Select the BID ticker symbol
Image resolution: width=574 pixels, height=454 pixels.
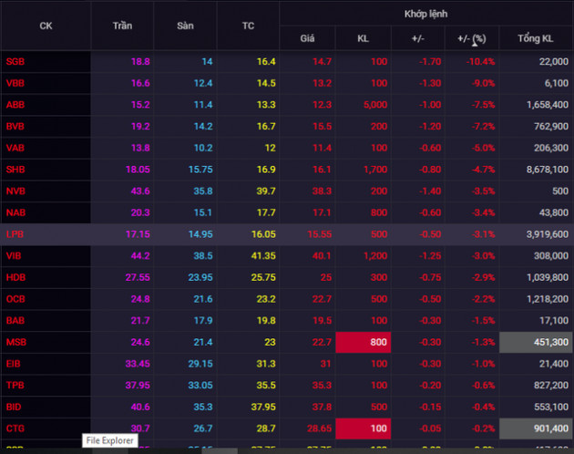pyautogui.click(x=14, y=408)
